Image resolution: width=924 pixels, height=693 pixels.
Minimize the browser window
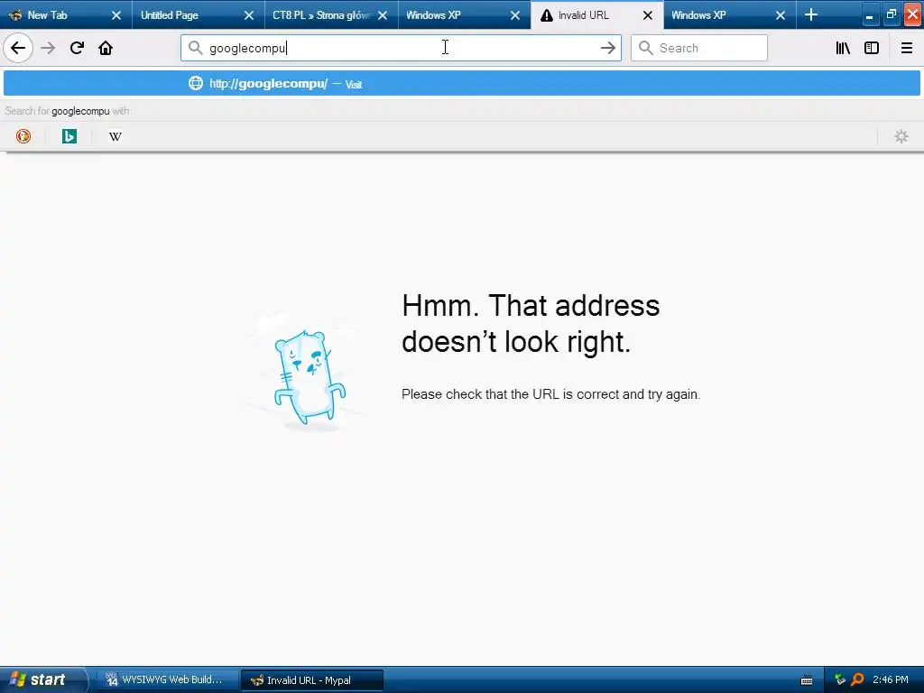(869, 15)
